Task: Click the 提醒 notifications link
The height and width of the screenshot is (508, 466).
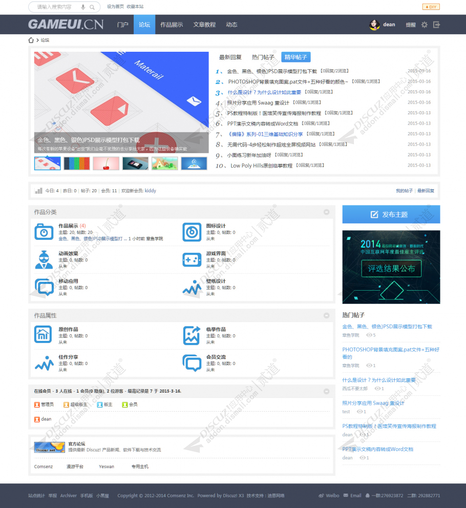Action: 411,25
